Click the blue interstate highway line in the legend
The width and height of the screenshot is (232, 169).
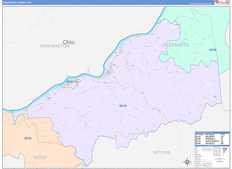point(207,165)
